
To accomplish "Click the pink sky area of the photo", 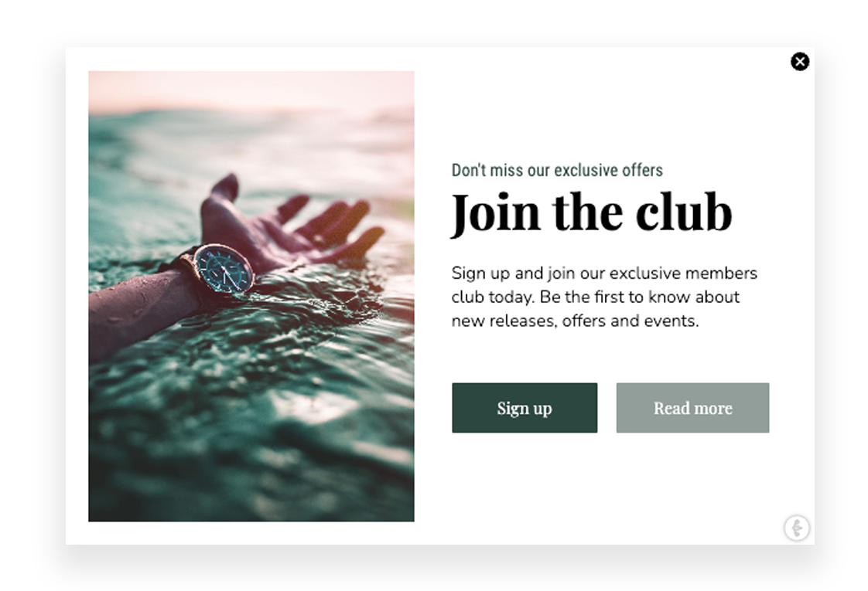I will 251,90.
